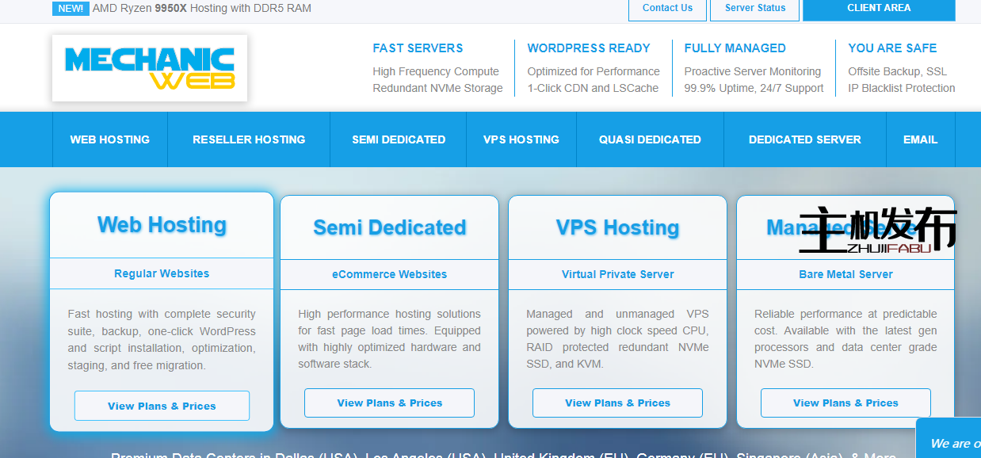Click the VPS Hosting card heading
This screenshot has width=981, height=458.
pos(617,227)
